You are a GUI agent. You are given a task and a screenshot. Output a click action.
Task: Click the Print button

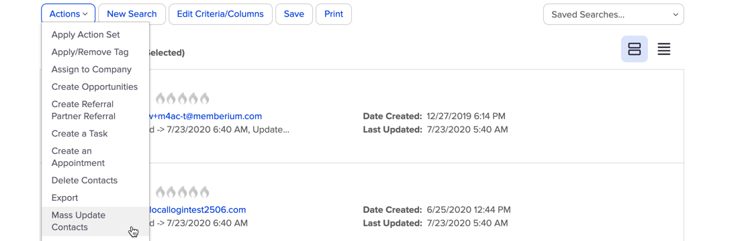[x=334, y=14]
